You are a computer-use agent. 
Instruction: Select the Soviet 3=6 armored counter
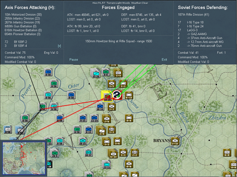pyautogui.click(x=118, y=141)
